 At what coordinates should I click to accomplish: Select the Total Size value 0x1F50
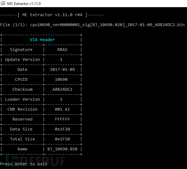[62, 139]
